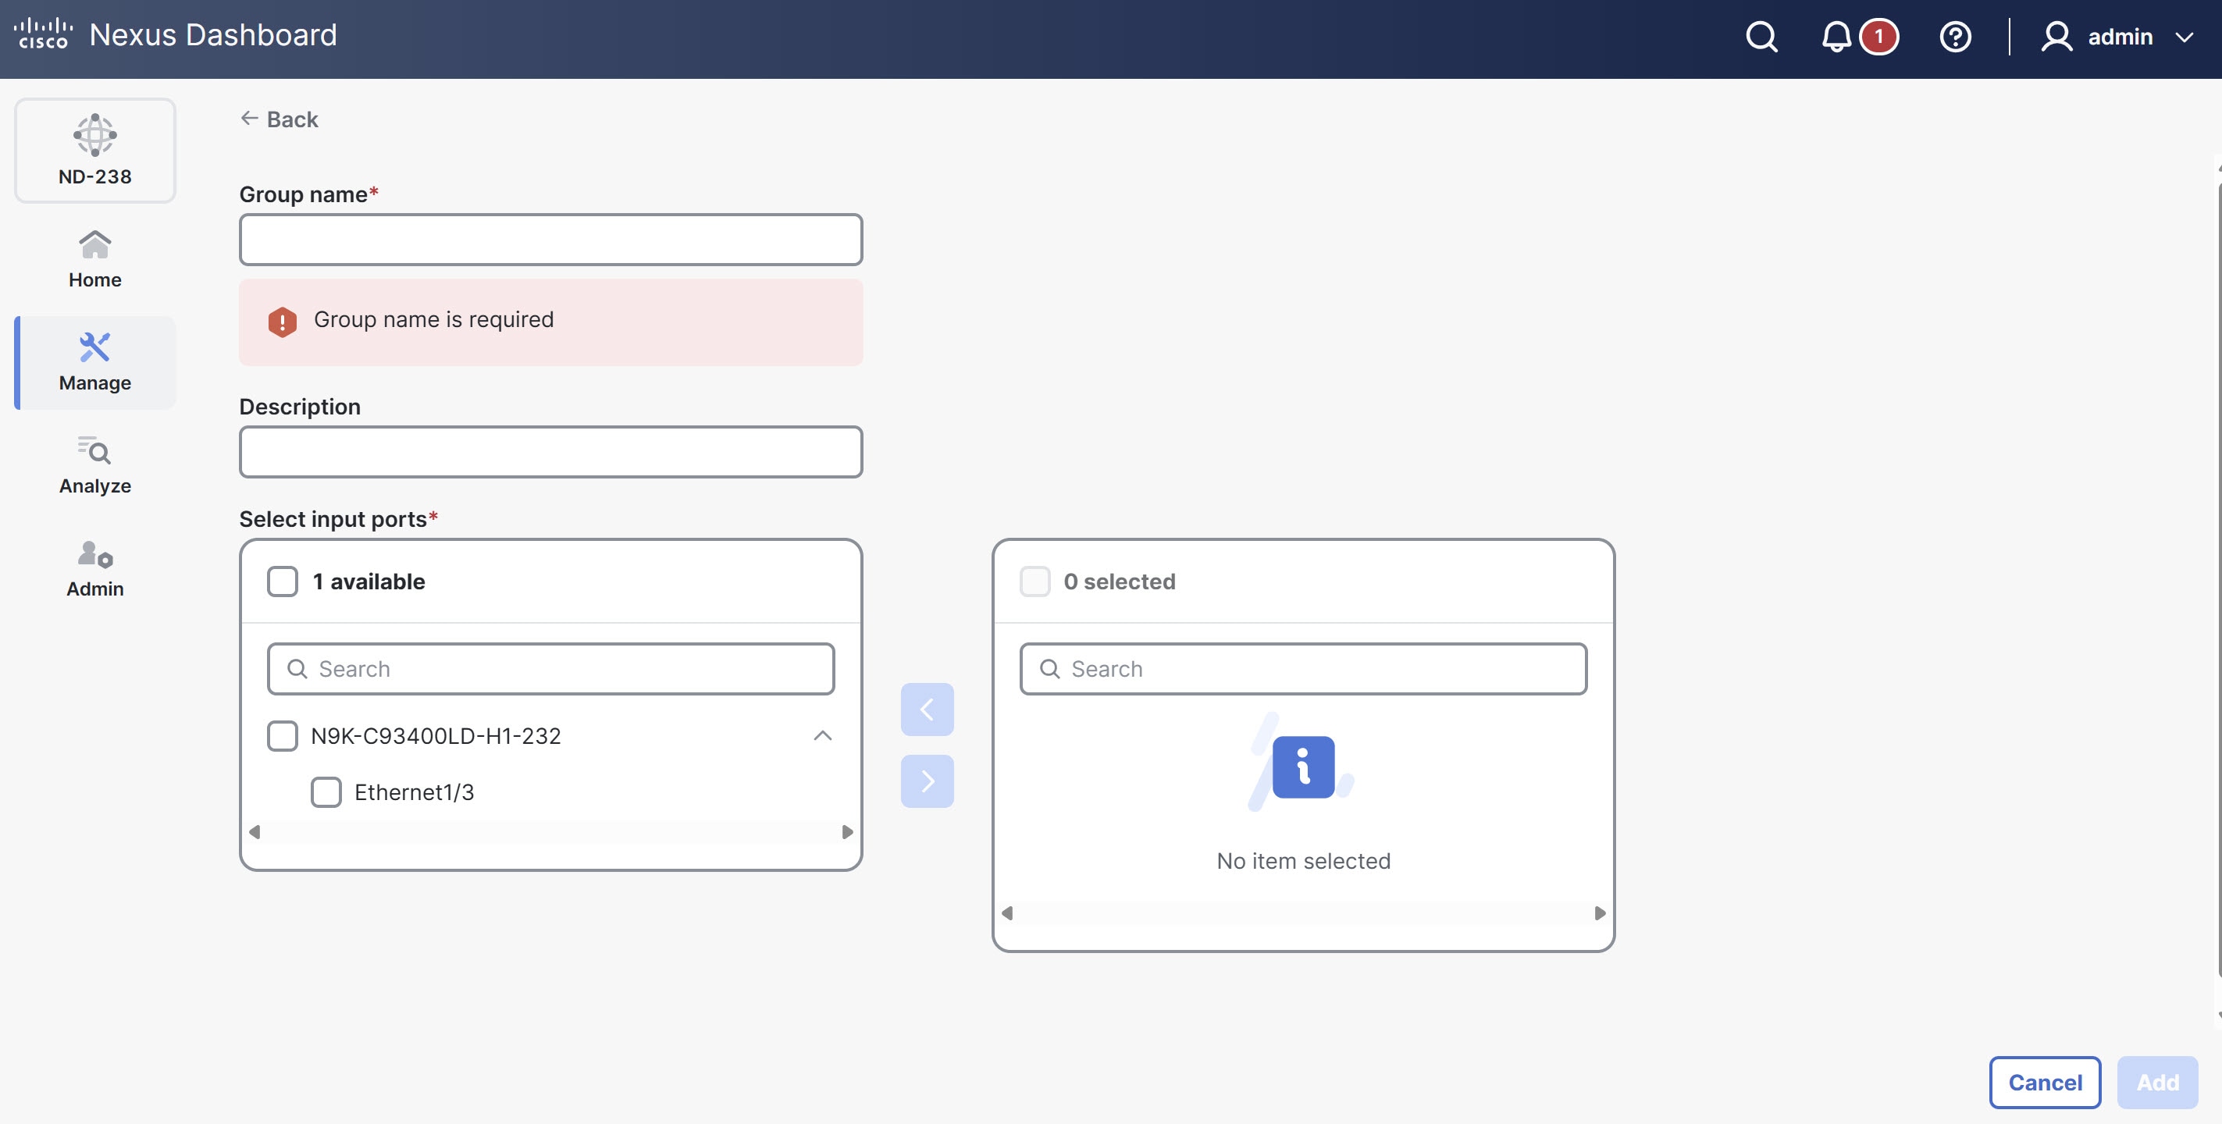Open the Admin navigation section

point(95,568)
